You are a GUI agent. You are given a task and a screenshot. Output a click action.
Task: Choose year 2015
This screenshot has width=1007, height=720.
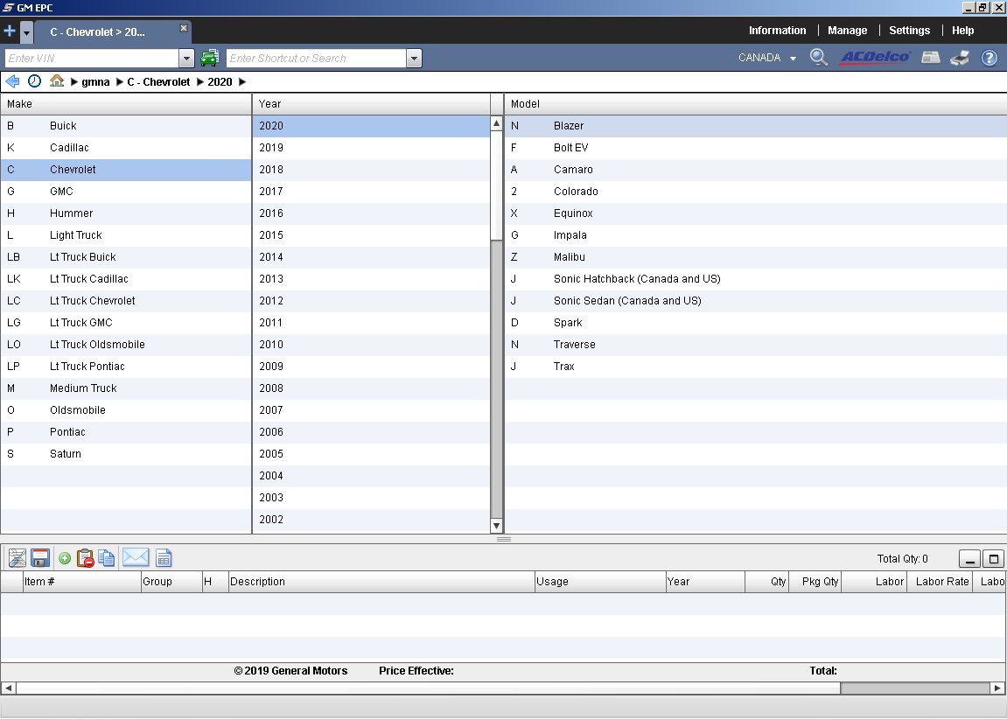click(371, 235)
